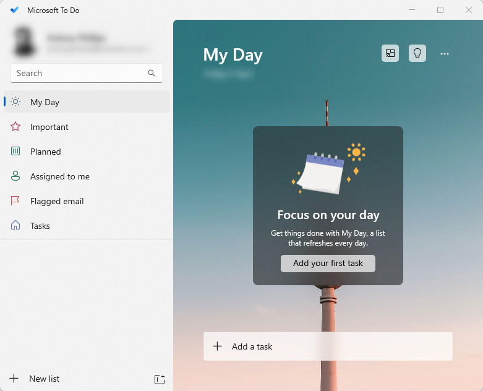Focus the Search text box

[x=80, y=73]
